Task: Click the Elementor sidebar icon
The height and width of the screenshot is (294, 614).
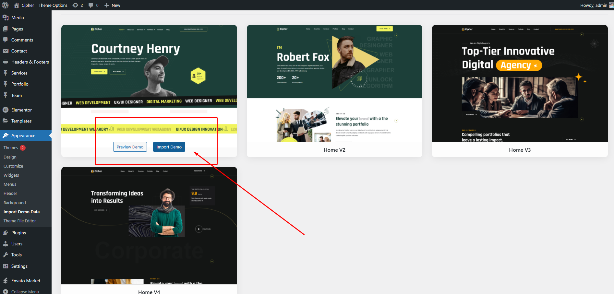Action: click(x=6, y=110)
